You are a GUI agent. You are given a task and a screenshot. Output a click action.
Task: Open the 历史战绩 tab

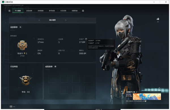pyautogui.click(x=29, y=11)
